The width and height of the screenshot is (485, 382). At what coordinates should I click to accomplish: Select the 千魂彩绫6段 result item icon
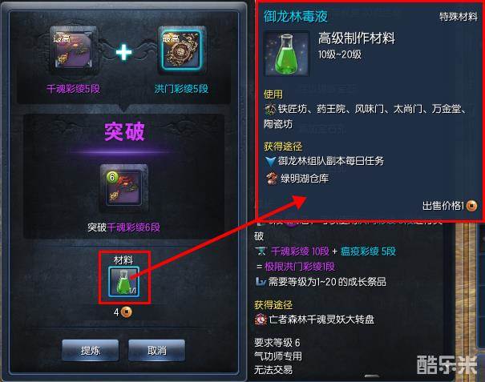[123, 188]
